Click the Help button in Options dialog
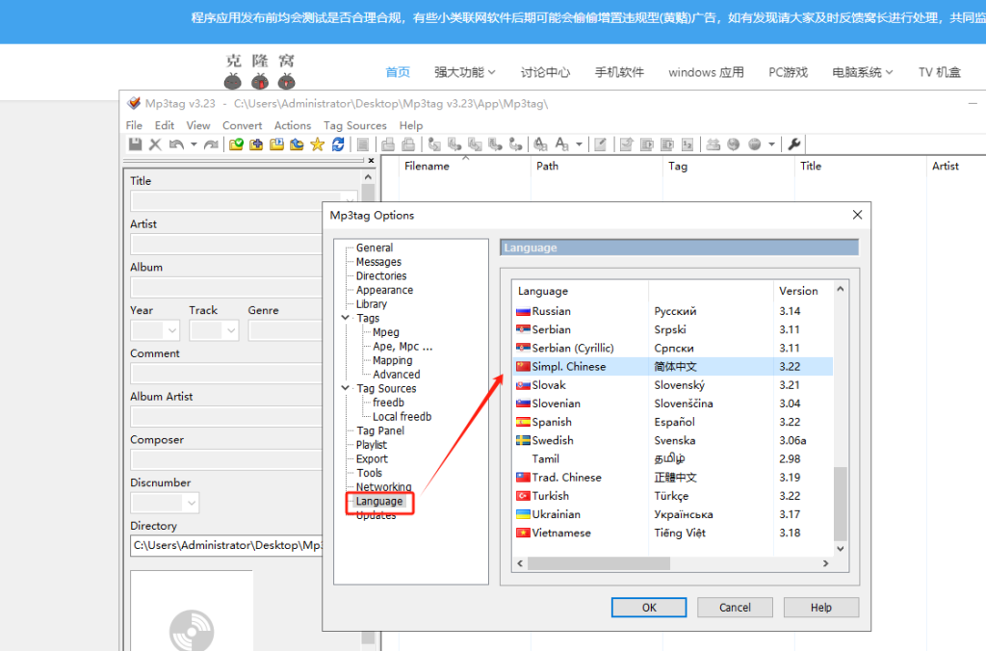This screenshot has height=651, width=986. tap(820, 608)
